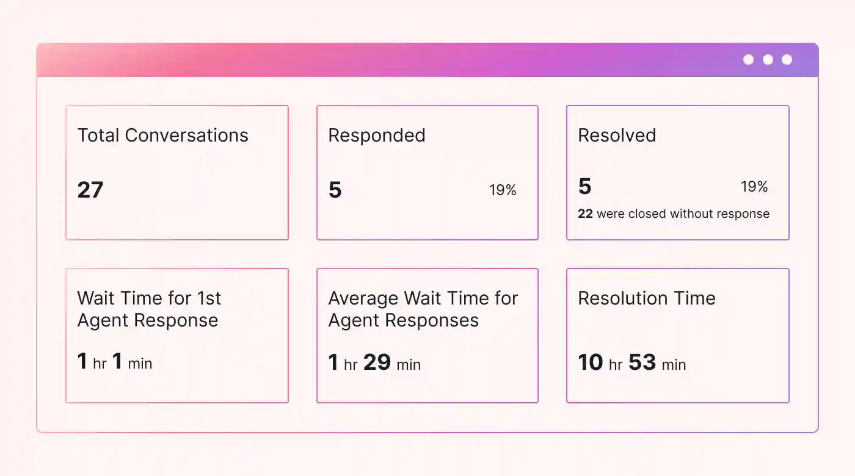The height and width of the screenshot is (476, 855).
Task: Click "22 were closed without response" note
Action: (674, 214)
